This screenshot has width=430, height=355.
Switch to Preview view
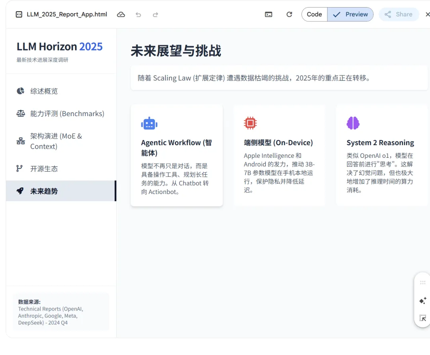tap(350, 14)
